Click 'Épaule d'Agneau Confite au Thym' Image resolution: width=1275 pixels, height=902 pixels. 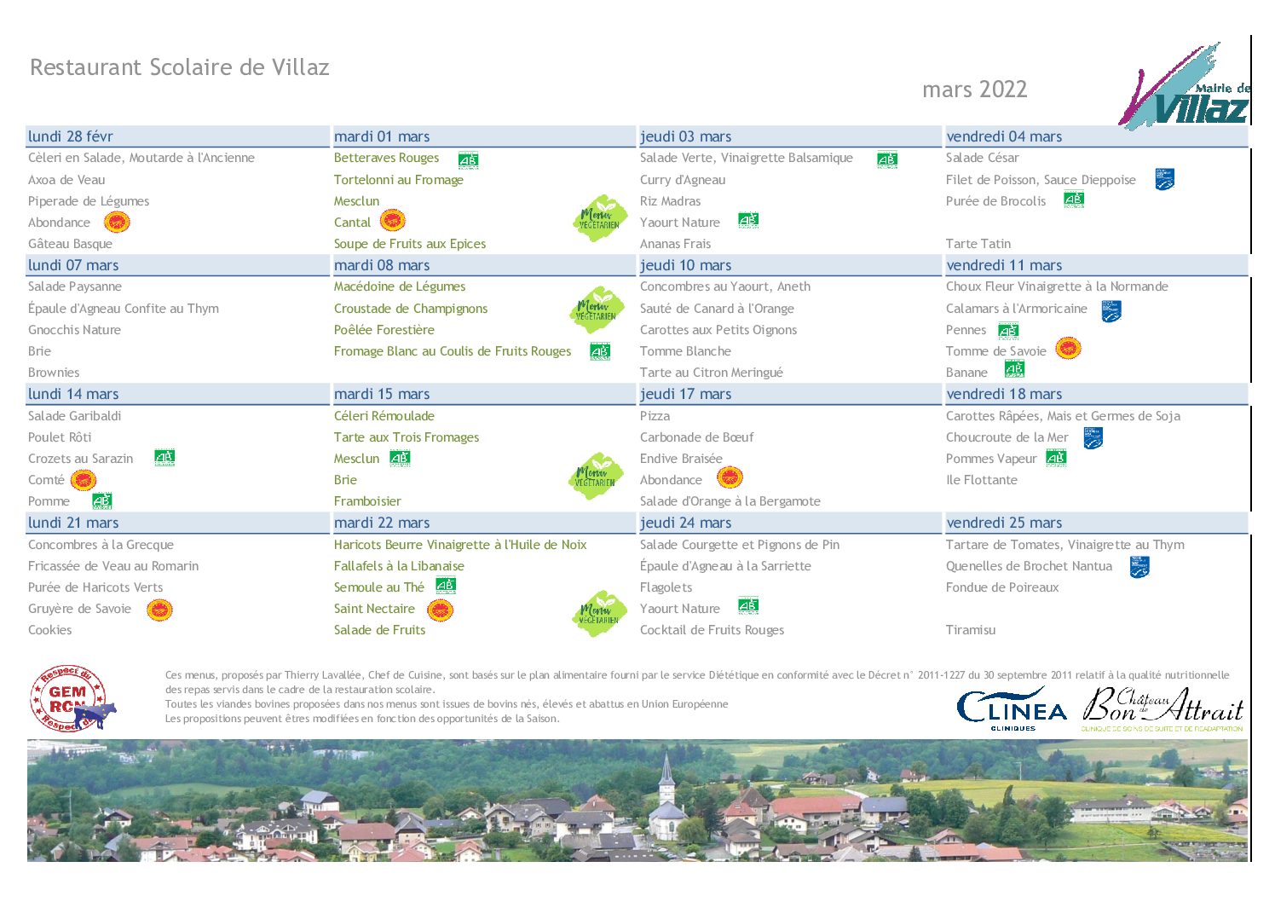pyautogui.click(x=124, y=309)
